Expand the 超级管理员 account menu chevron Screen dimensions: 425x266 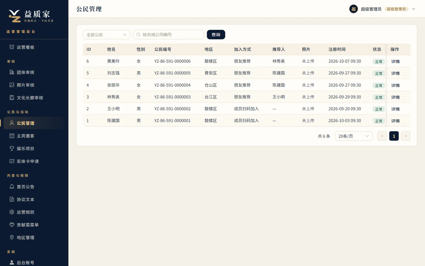(x=413, y=9)
